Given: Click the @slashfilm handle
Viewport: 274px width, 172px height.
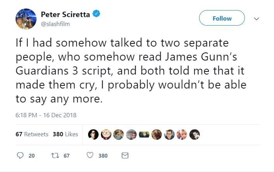Looking at the screenshot, I should pyautogui.click(x=55, y=24).
